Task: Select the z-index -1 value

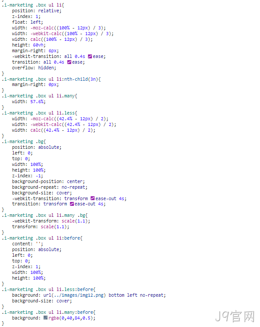Action: [38, 176]
